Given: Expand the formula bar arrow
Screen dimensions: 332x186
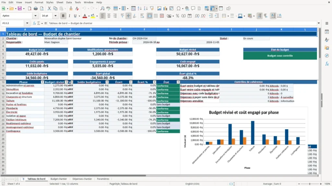Looking at the screenshot, I should pos(319,23).
